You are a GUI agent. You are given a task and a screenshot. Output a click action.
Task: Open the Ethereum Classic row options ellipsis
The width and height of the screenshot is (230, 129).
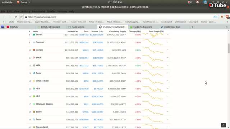(167, 104)
